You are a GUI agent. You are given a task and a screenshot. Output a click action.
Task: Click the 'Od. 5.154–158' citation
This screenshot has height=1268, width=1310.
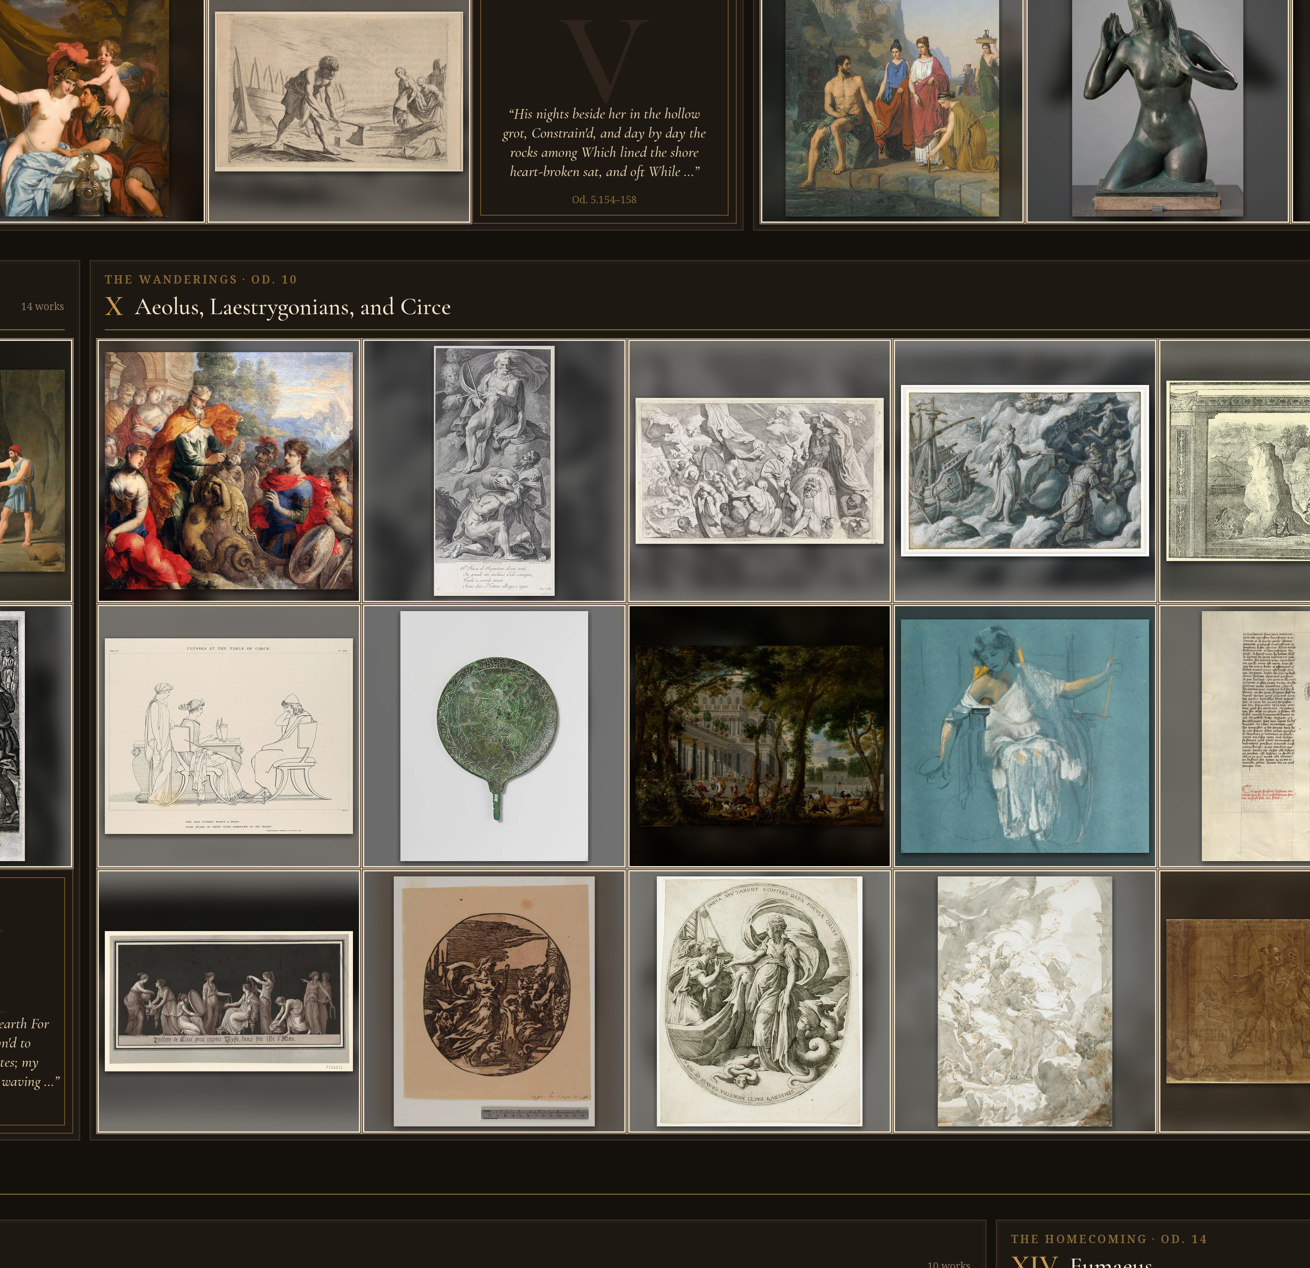(604, 199)
